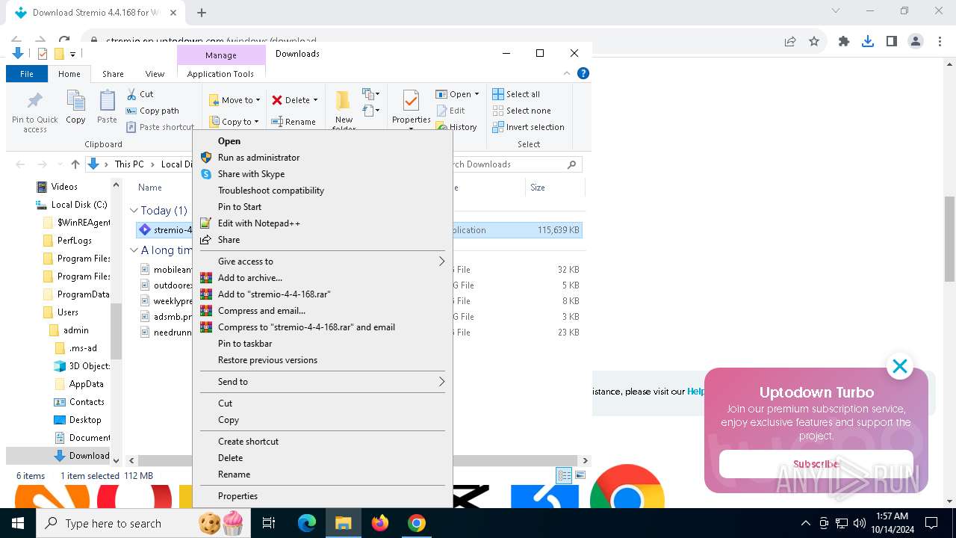The width and height of the screenshot is (956, 538).
Task: Click Windows Start button
Action: click(x=18, y=523)
